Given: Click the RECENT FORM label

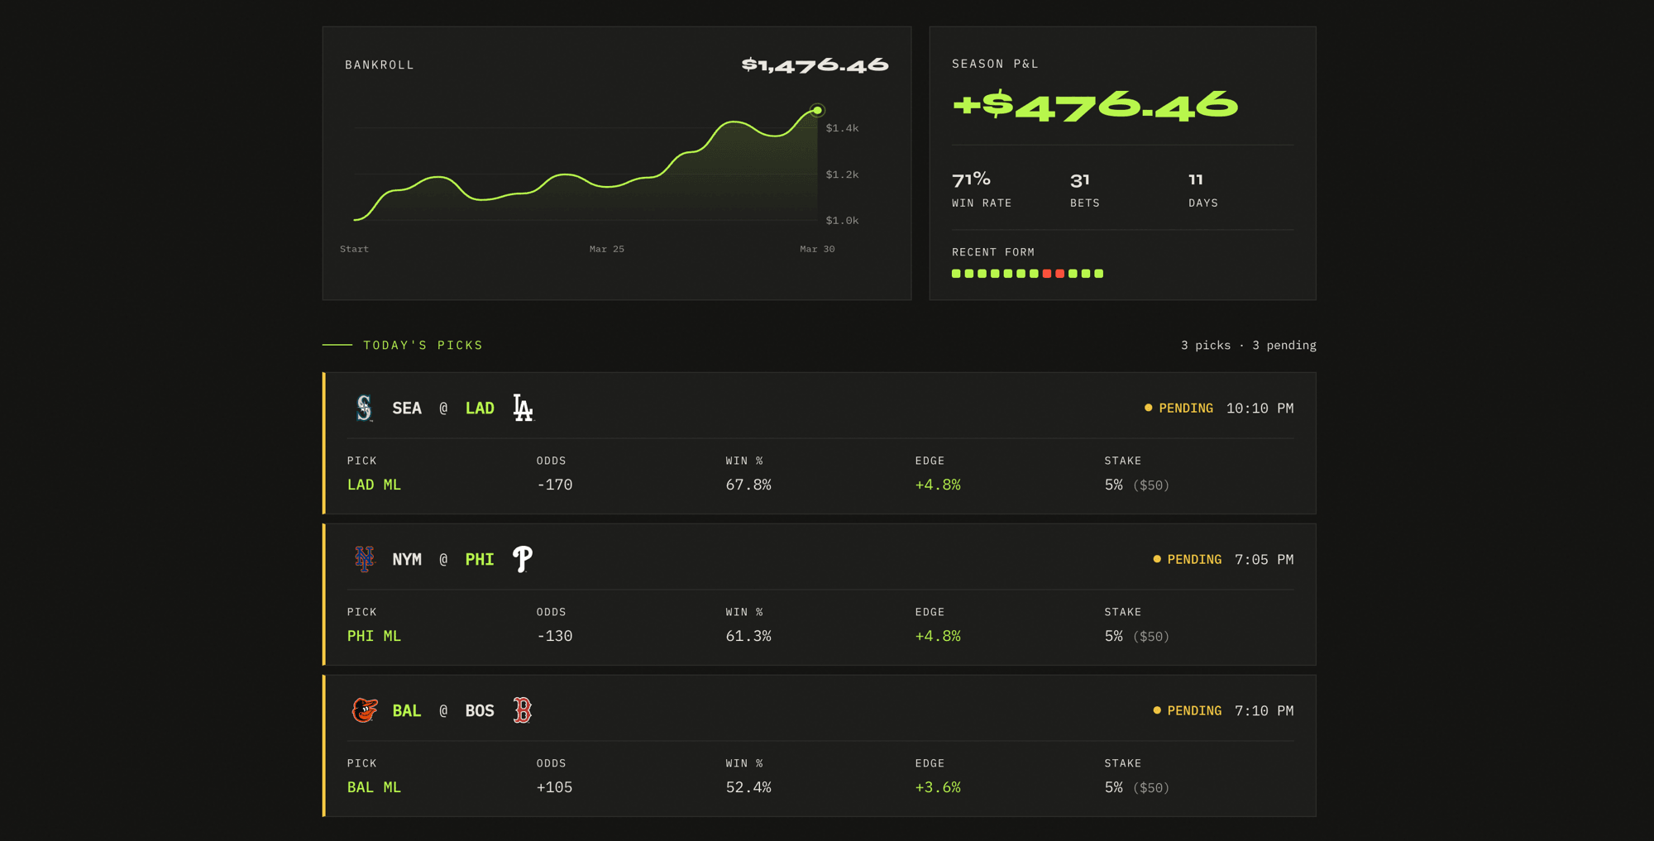Looking at the screenshot, I should click(x=993, y=252).
